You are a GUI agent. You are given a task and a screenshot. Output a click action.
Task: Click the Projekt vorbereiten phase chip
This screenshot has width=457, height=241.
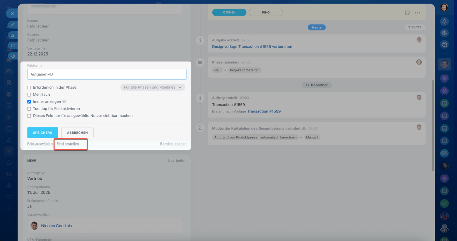pos(245,70)
